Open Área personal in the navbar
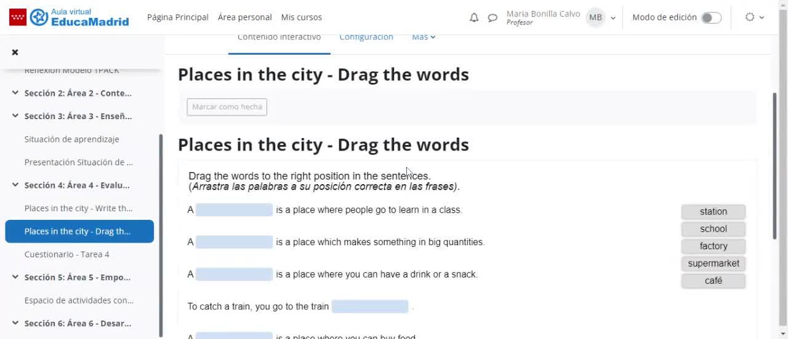This screenshot has height=339, width=788. tap(244, 17)
